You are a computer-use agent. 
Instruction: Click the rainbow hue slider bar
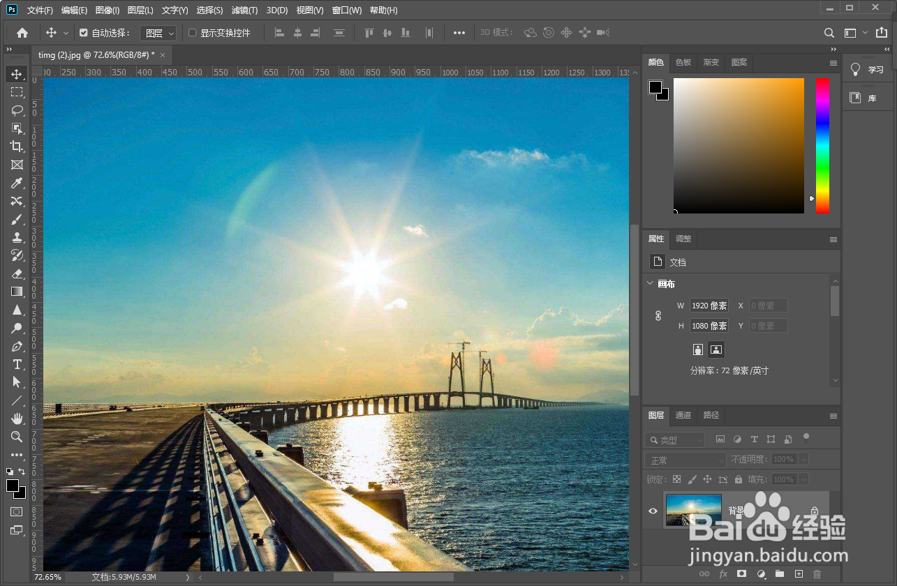(x=823, y=146)
